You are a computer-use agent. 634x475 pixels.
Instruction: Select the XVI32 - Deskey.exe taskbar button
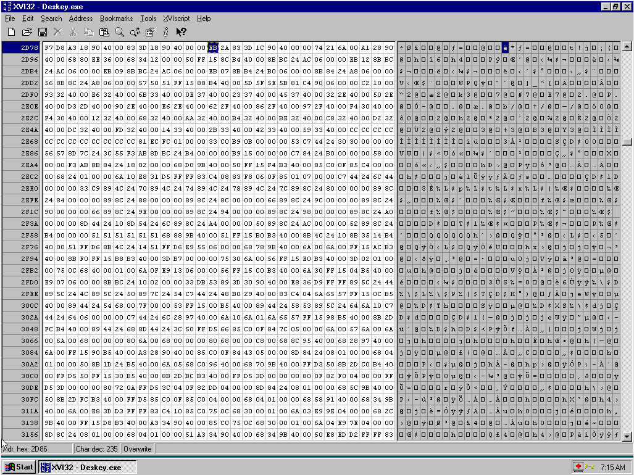coord(86,467)
